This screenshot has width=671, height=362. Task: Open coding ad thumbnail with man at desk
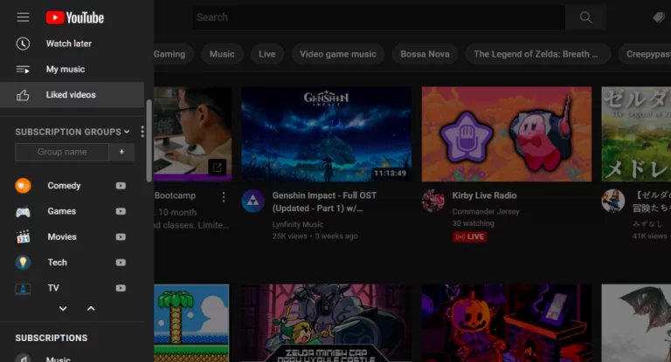coord(192,134)
